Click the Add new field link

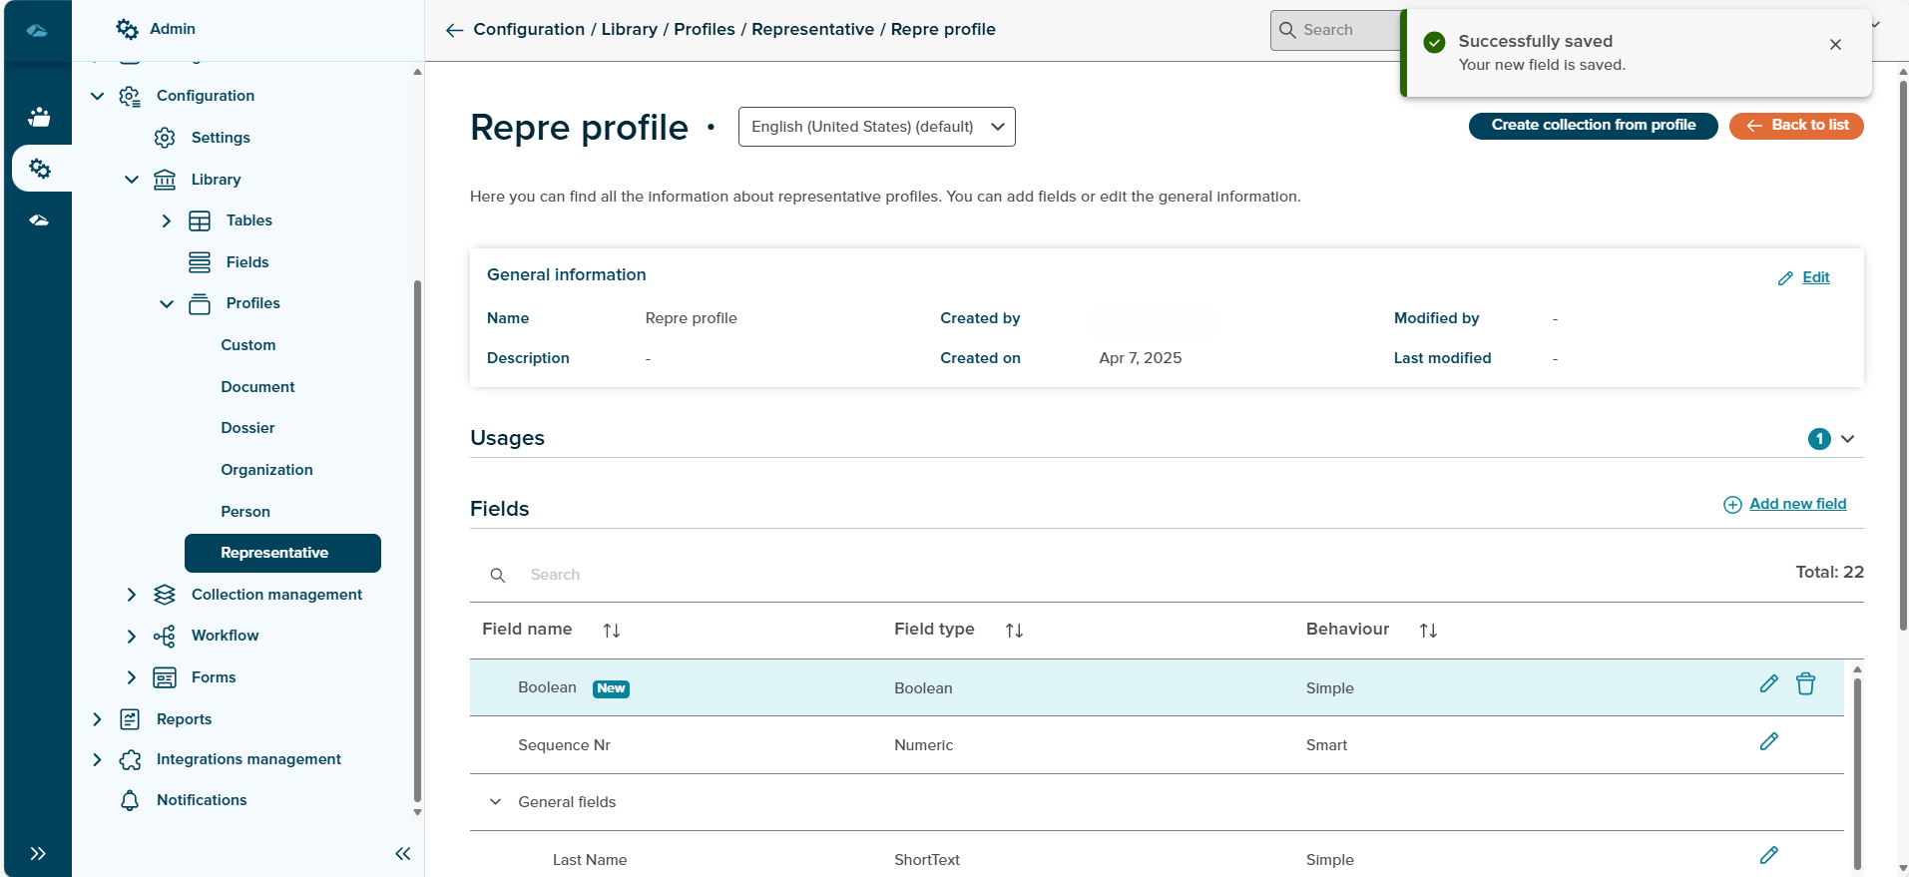[x=1785, y=504]
